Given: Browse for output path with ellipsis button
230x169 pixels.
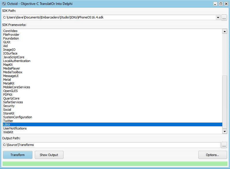Looking at the screenshot, I should [224, 145].
